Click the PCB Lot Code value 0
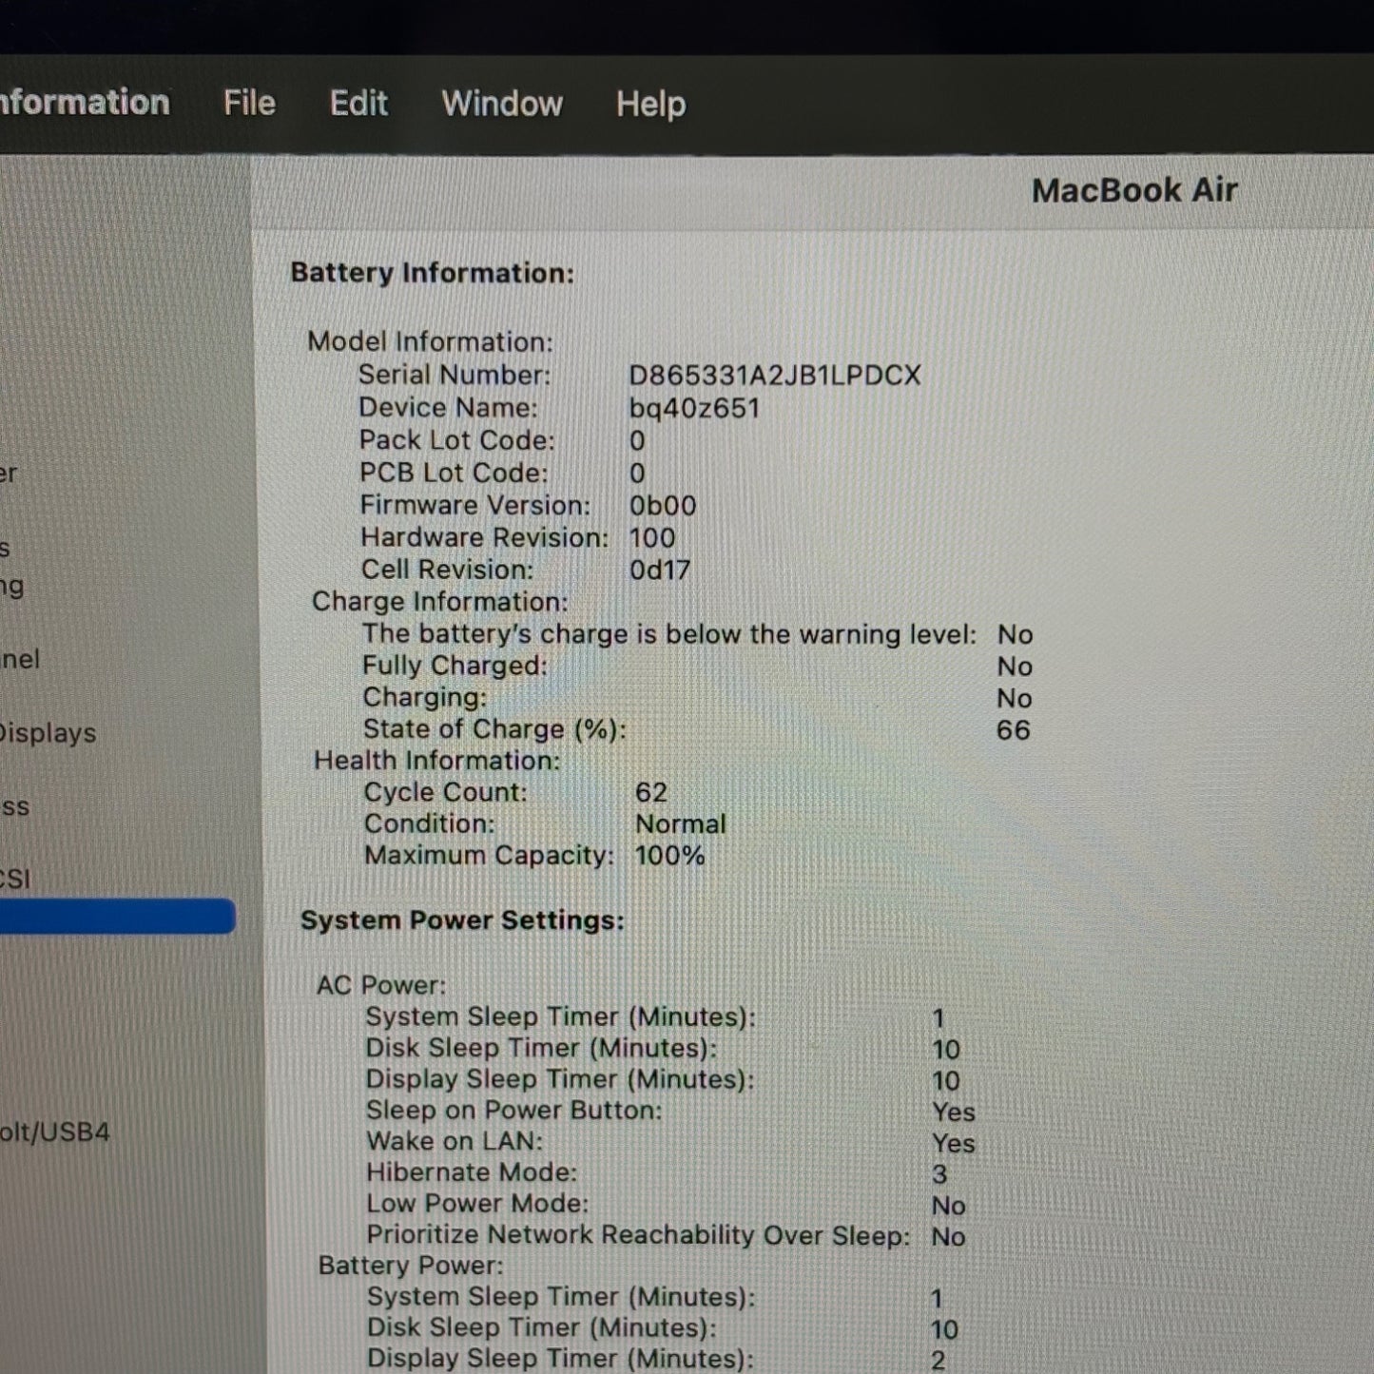This screenshot has height=1374, width=1374. tap(637, 474)
